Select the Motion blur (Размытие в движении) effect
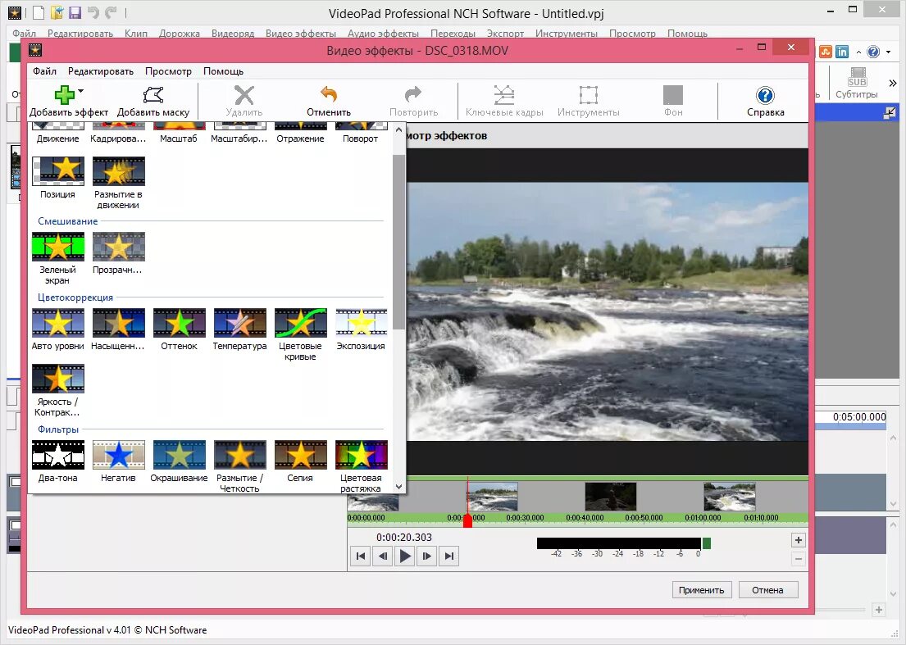Viewport: 906px width, 645px height. [x=118, y=183]
